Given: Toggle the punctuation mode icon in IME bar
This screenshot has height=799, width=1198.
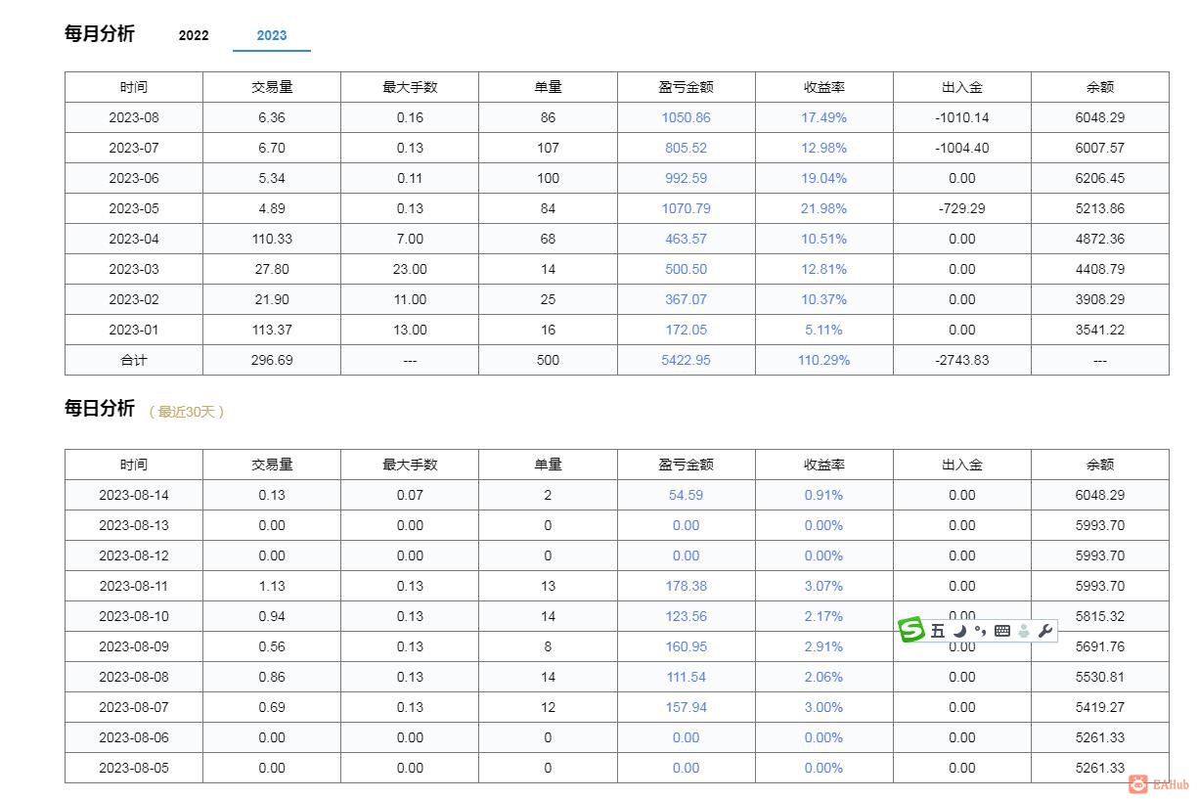Looking at the screenshot, I should click(x=980, y=631).
